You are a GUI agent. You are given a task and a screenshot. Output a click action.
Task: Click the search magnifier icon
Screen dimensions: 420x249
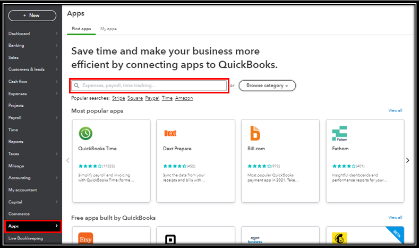click(76, 85)
